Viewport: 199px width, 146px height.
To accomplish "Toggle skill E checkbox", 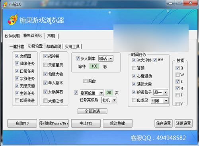I will [178, 82].
